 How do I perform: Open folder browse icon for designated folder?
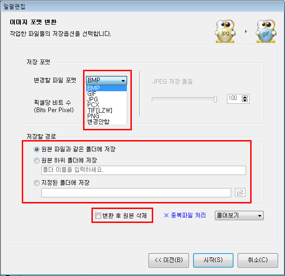(x=240, y=193)
